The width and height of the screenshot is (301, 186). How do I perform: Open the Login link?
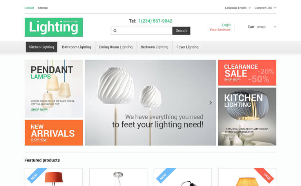pos(226,25)
